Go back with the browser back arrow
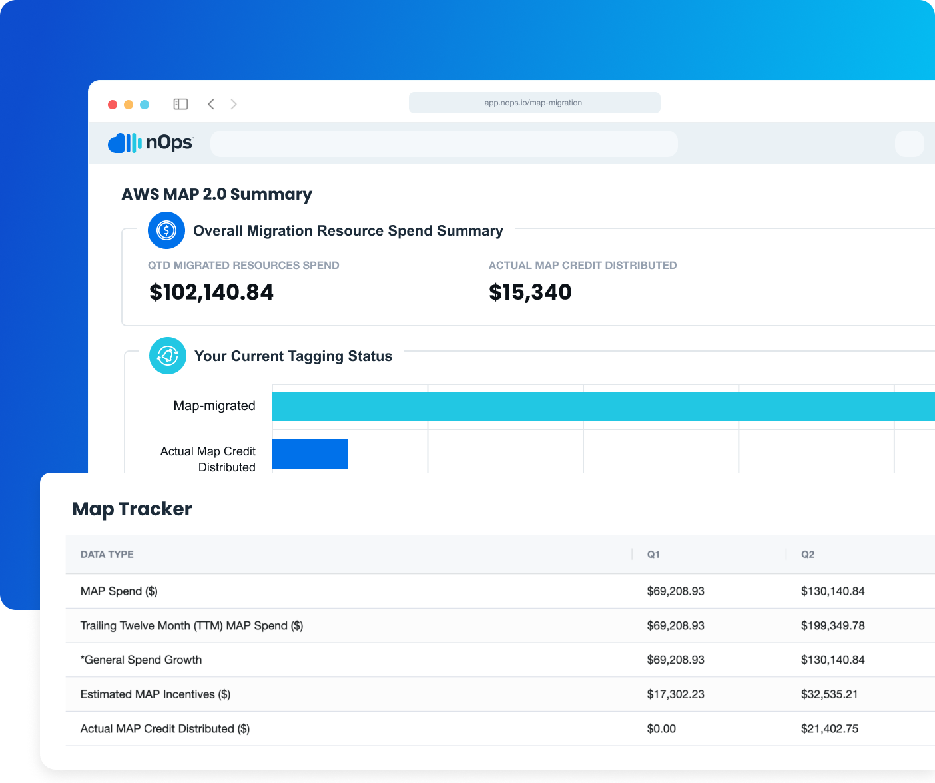The height and width of the screenshot is (783, 935). pos(211,104)
